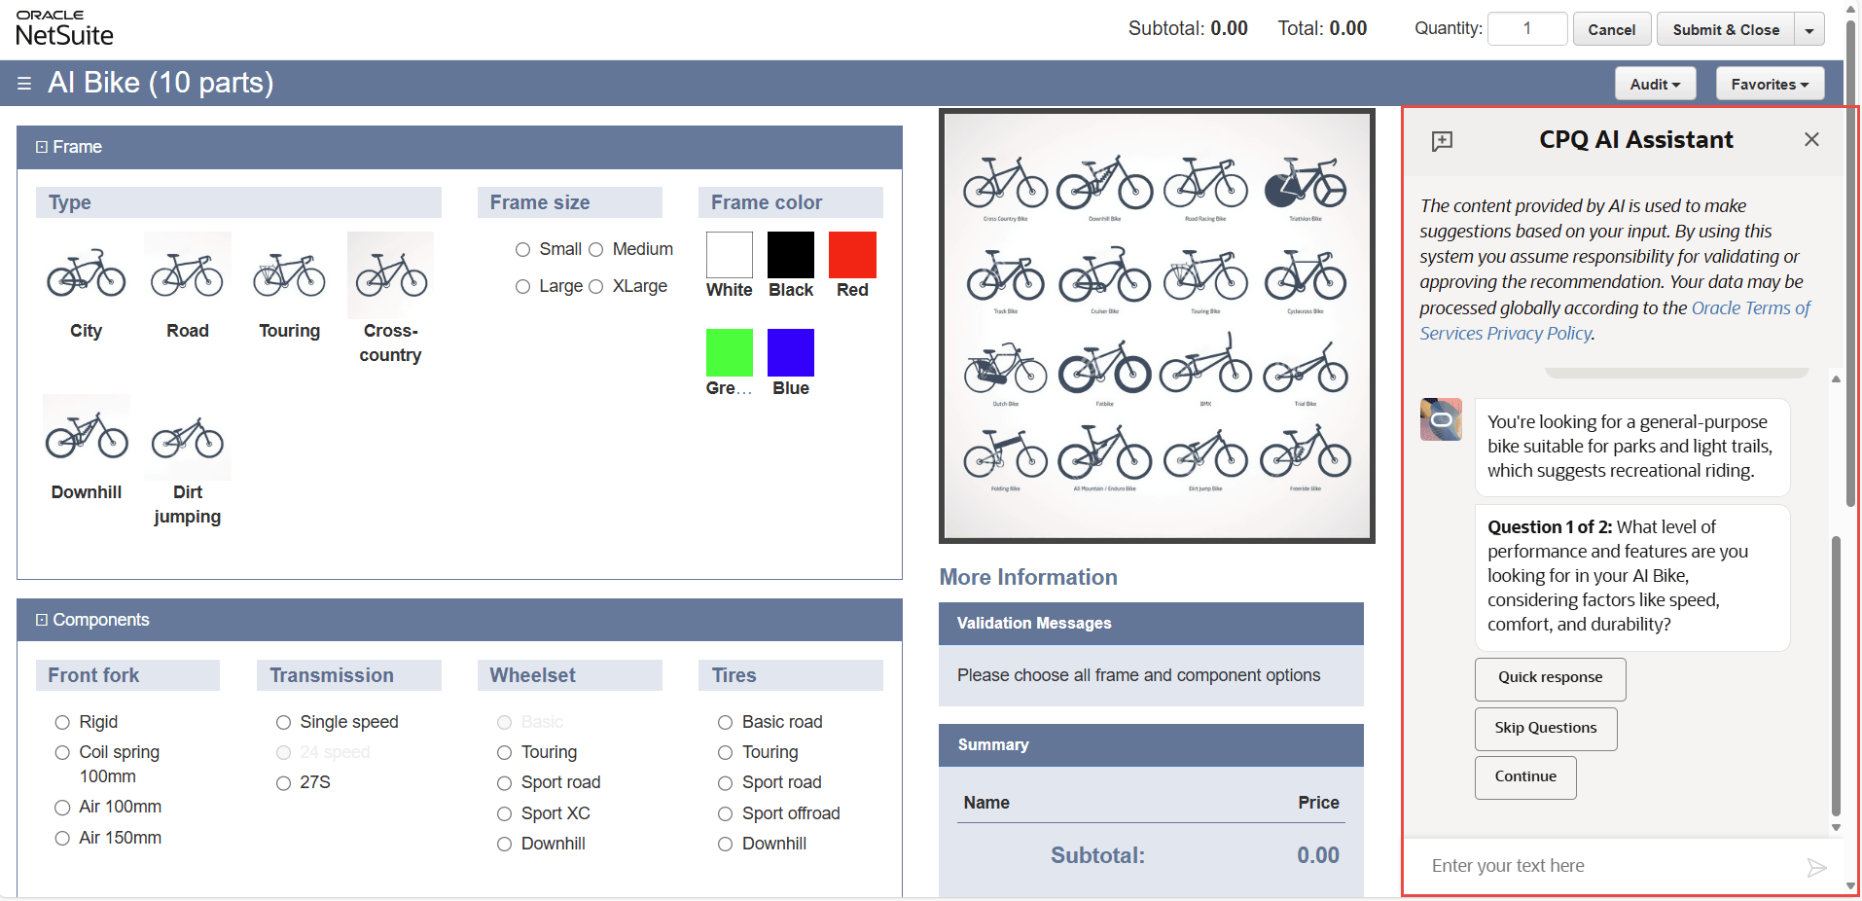Select 27S transmission option

[283, 783]
